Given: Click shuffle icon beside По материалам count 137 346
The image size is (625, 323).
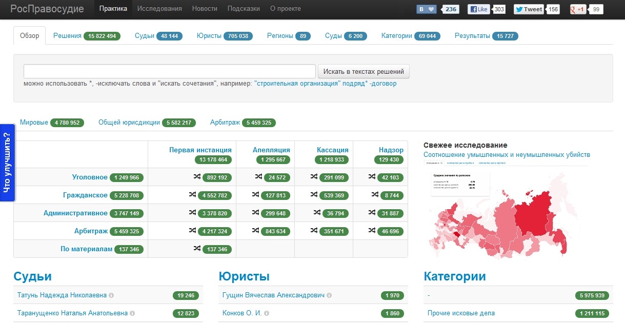Looking at the screenshot, I should (x=197, y=249).
